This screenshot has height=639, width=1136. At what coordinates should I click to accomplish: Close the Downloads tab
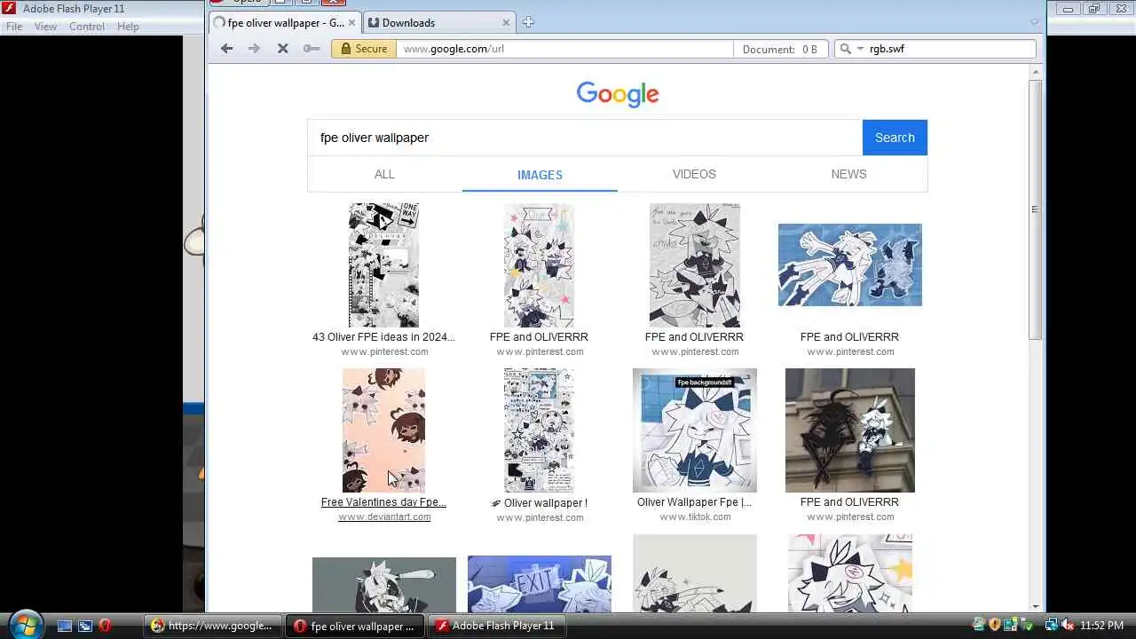click(507, 23)
